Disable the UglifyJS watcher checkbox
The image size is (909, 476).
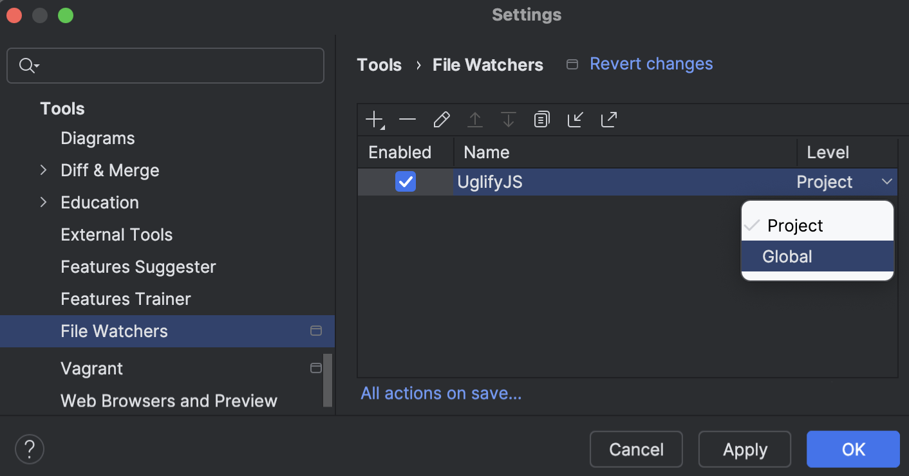(406, 182)
